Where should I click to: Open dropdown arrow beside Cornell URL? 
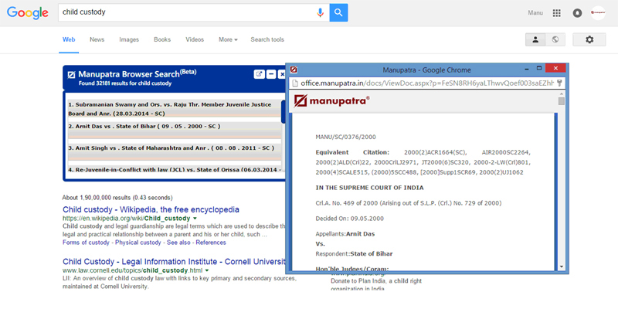tap(207, 271)
